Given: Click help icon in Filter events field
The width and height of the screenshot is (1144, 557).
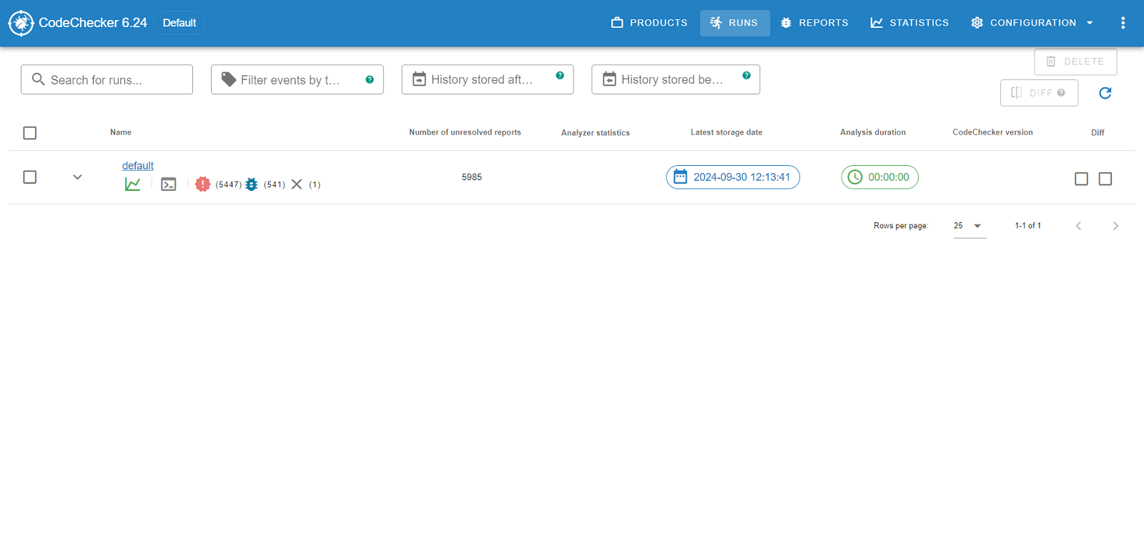Looking at the screenshot, I should pyautogui.click(x=370, y=79).
